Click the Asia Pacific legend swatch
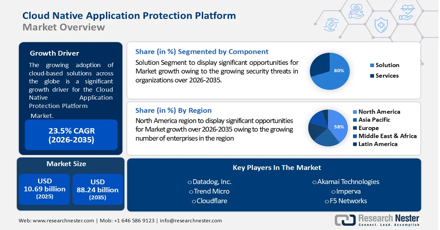The image size is (440, 230). pos(355,120)
